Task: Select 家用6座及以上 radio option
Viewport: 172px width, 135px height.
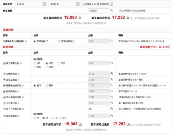Action: (x=59, y=41)
